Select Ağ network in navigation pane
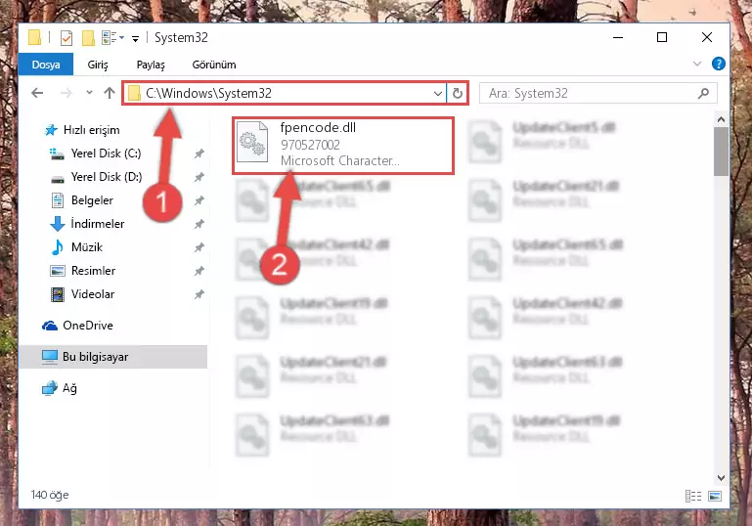This screenshot has height=526, width=752. pos(69,388)
